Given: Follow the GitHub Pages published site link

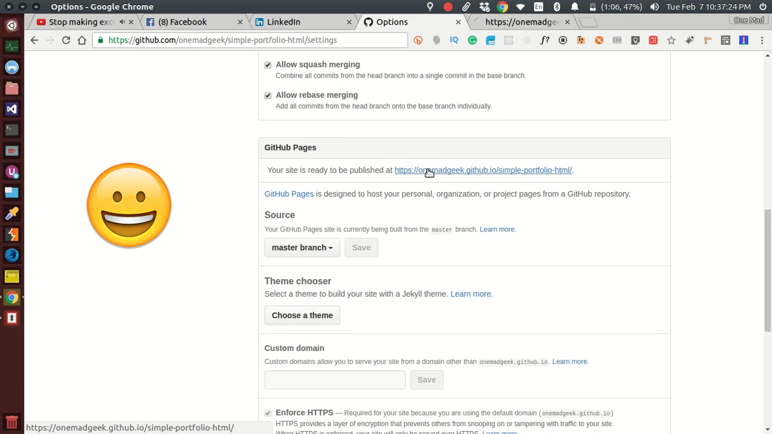Looking at the screenshot, I should tap(482, 170).
